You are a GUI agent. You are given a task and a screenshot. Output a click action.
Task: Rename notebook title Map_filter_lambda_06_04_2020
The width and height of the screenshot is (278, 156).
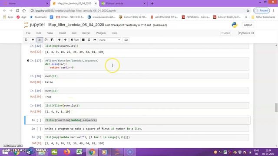(x=76, y=25)
